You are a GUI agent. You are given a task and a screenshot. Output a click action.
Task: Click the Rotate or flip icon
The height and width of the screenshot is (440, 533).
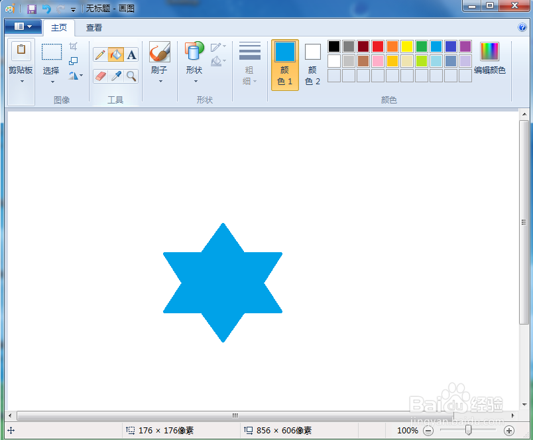[73, 76]
